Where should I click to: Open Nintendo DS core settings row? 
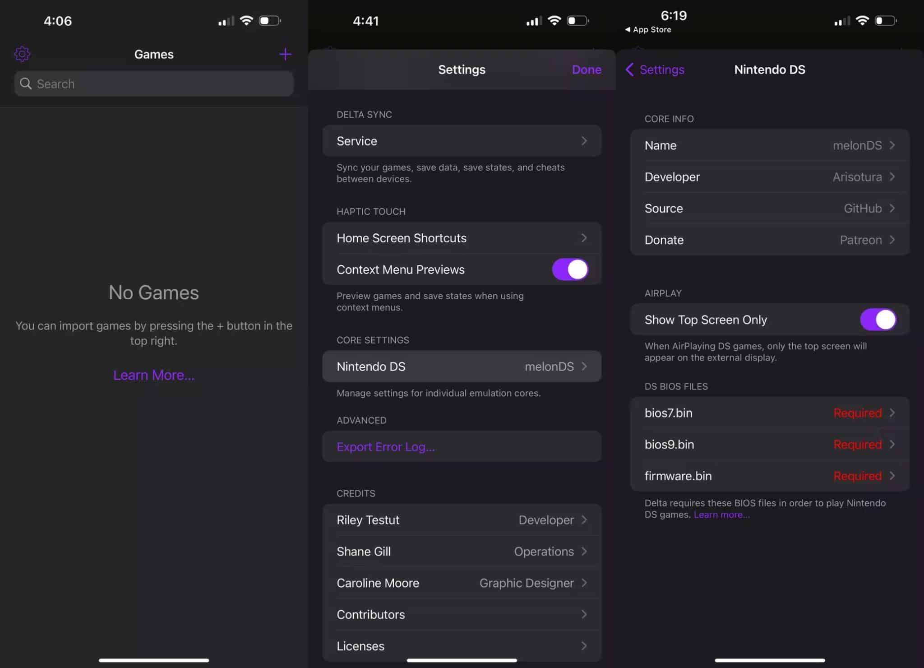[x=462, y=366]
